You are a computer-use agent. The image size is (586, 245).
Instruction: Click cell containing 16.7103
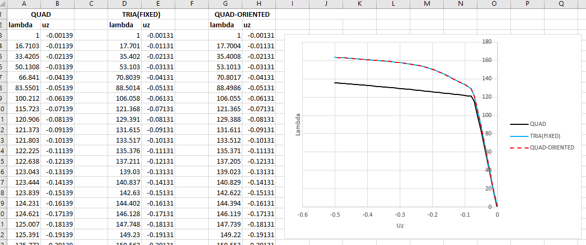click(24, 46)
